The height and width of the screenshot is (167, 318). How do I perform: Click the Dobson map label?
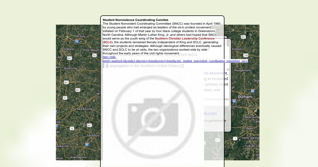[69, 49]
